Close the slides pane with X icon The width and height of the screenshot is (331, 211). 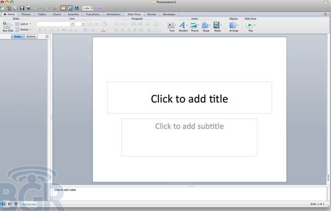47,37
